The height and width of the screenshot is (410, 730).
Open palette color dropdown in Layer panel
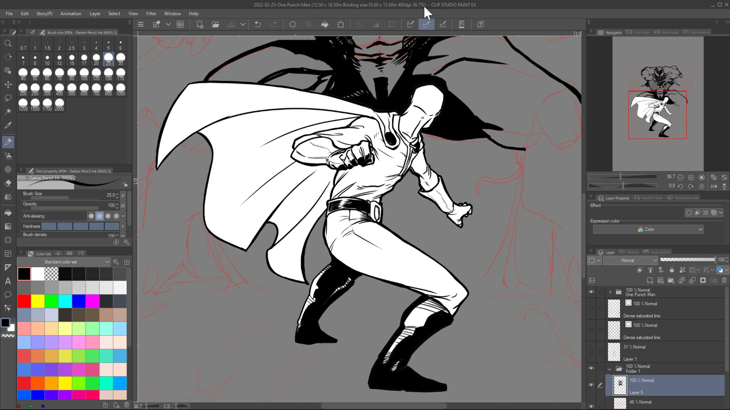[726, 270]
